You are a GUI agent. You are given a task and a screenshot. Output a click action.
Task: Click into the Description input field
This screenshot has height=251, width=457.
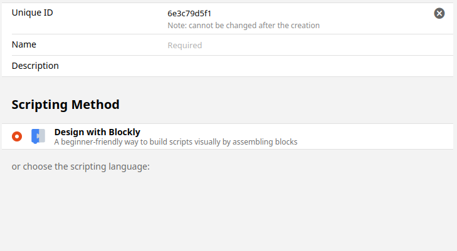coord(301,66)
